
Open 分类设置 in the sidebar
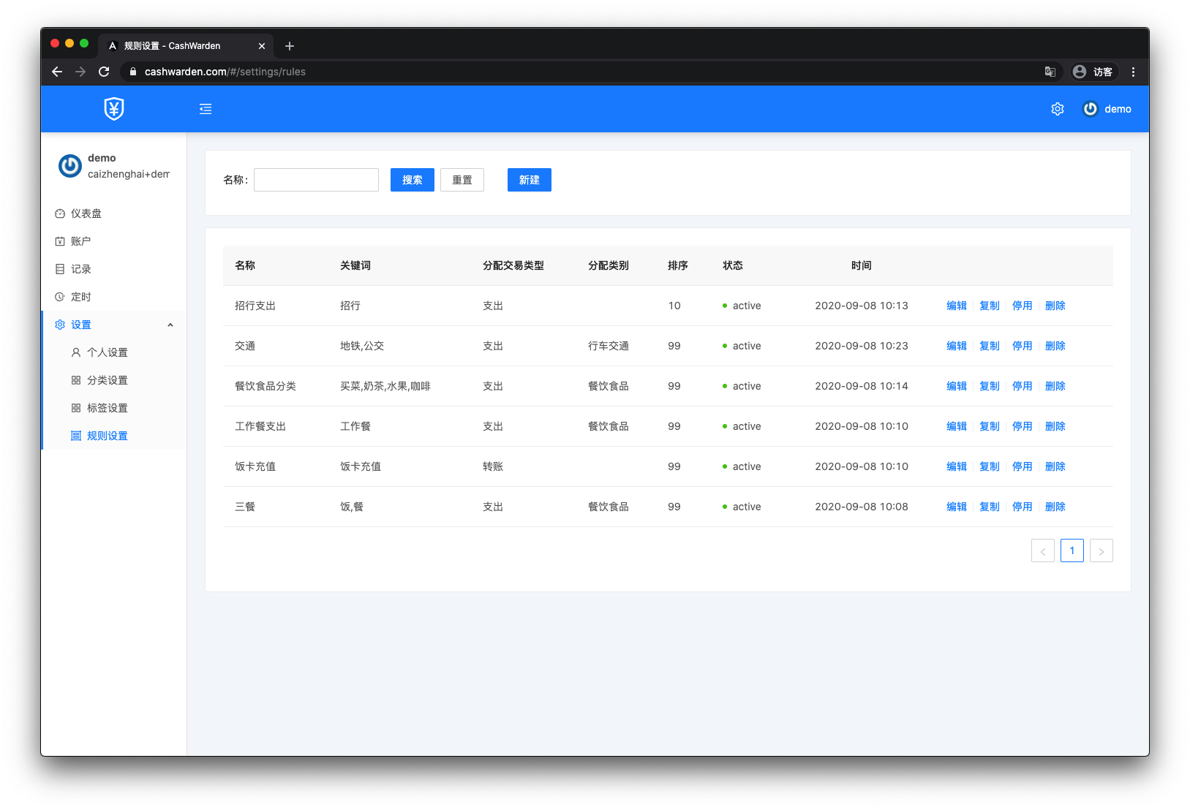click(x=107, y=380)
